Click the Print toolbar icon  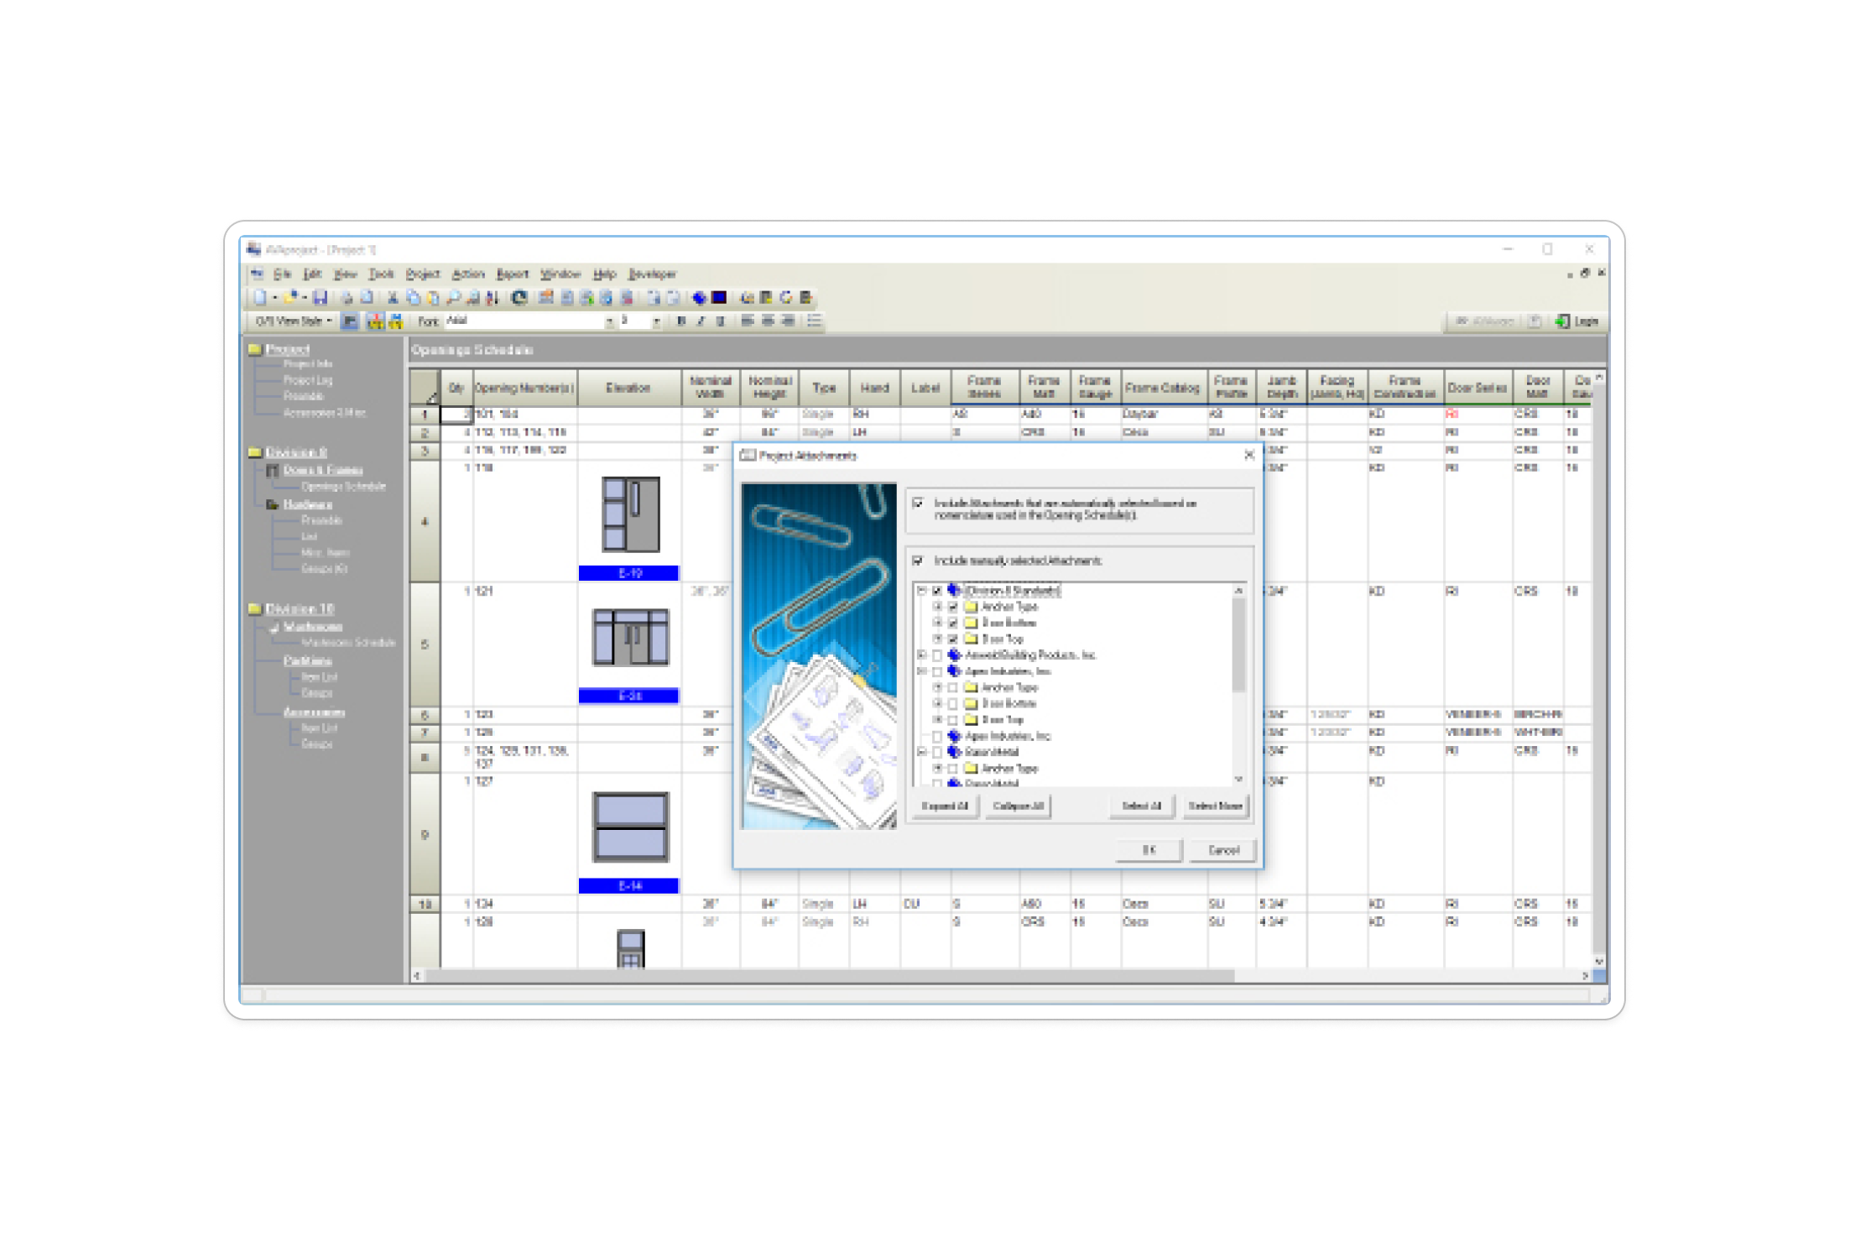pos(345,297)
